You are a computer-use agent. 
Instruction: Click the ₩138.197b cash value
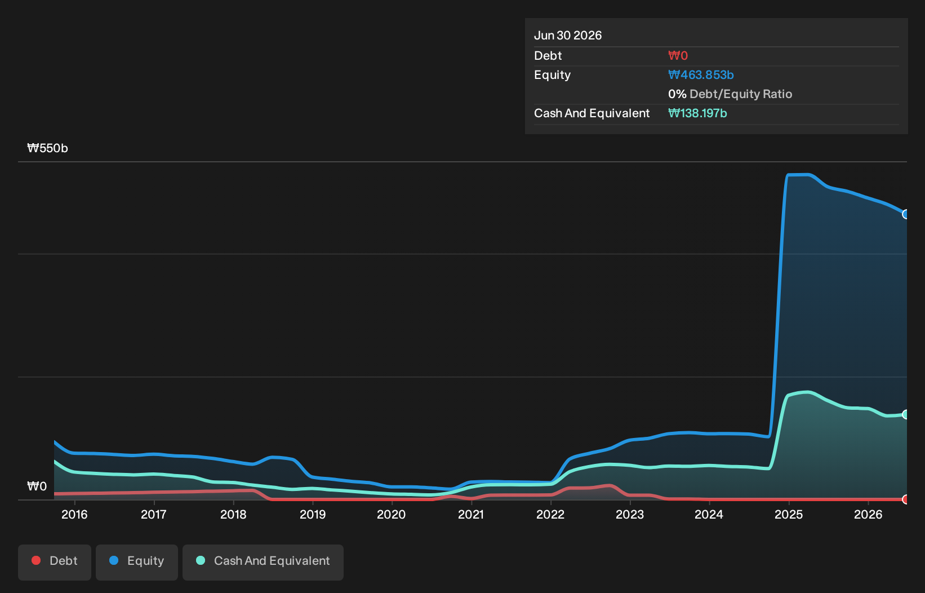coord(697,113)
